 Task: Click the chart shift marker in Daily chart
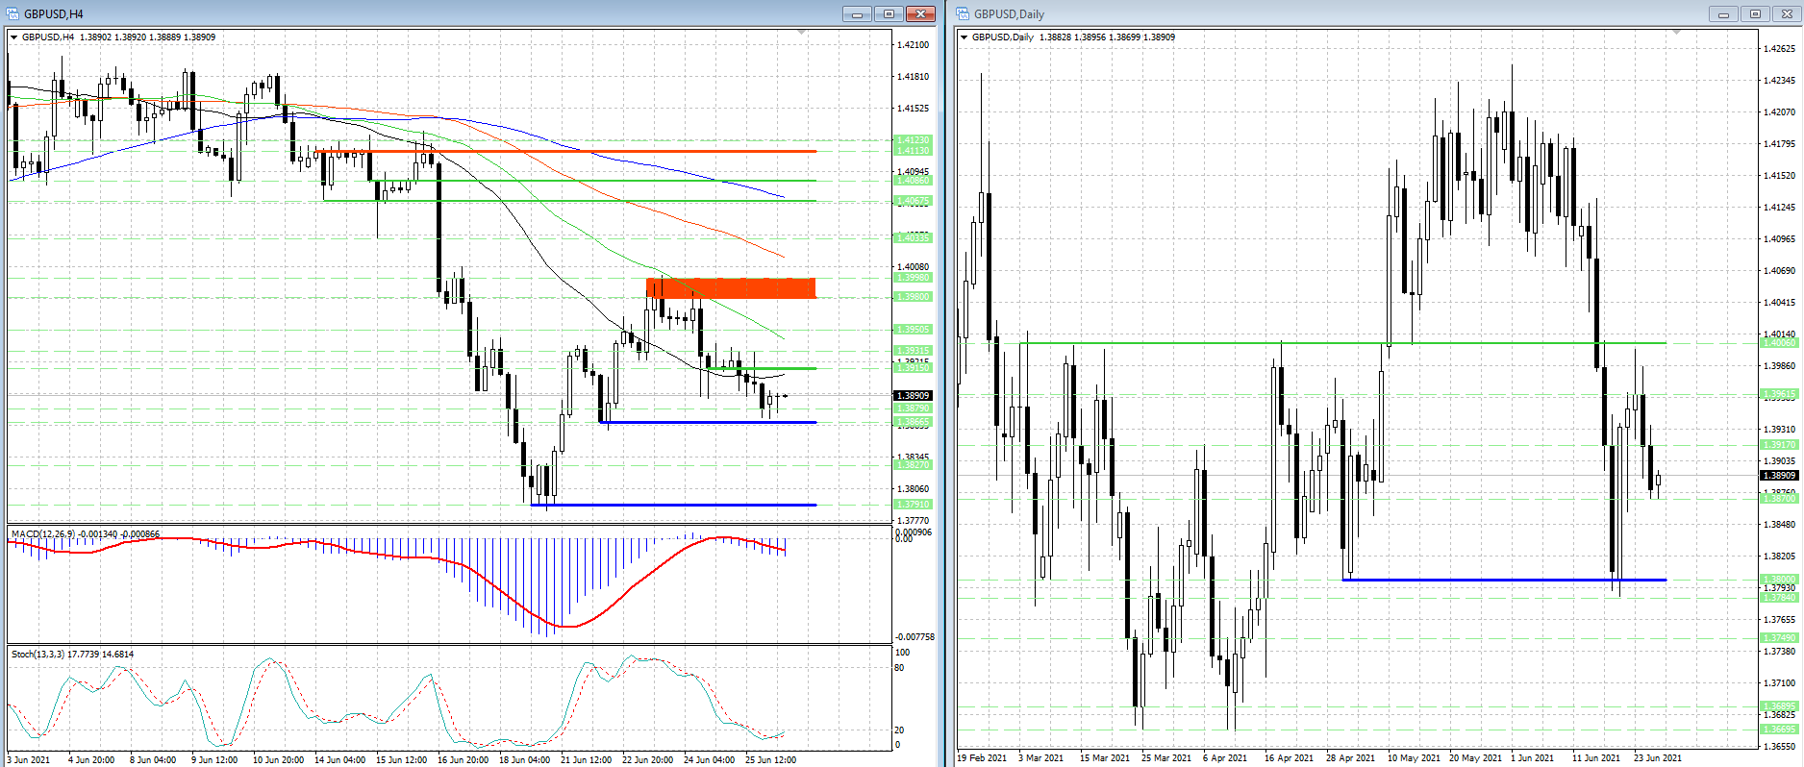coord(1676,33)
